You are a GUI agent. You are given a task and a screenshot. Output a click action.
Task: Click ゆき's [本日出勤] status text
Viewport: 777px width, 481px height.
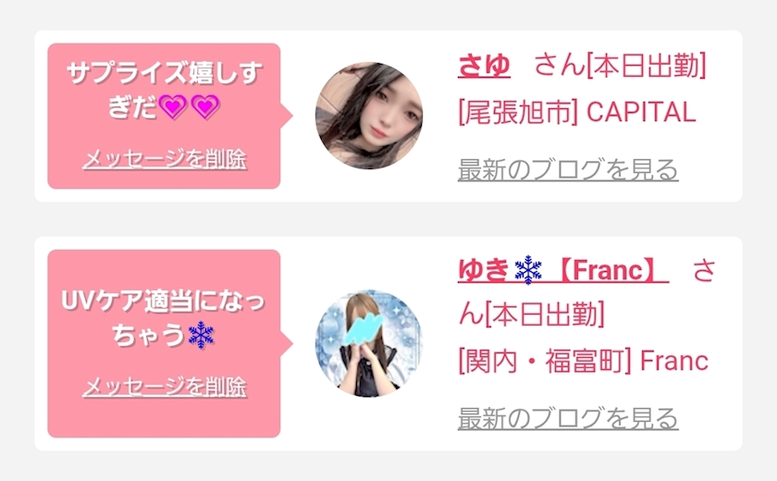pos(545,314)
